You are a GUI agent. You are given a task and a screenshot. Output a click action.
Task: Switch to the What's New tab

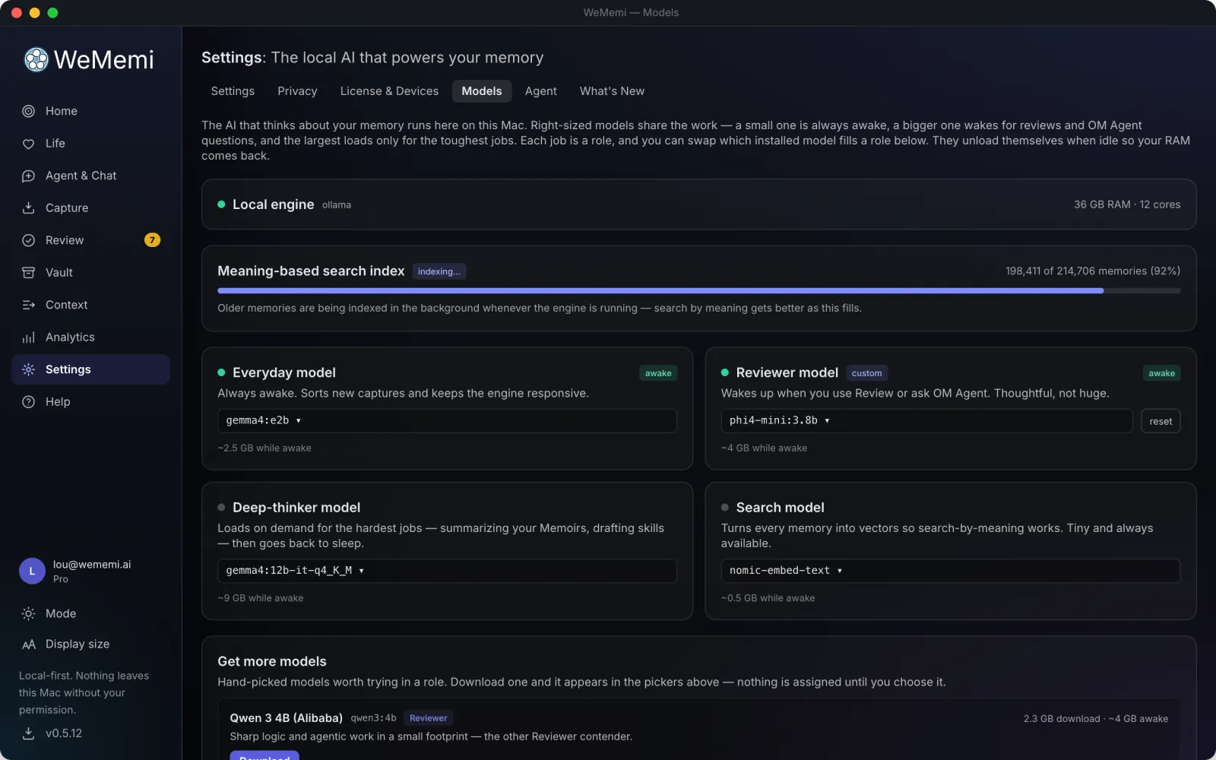[612, 91]
